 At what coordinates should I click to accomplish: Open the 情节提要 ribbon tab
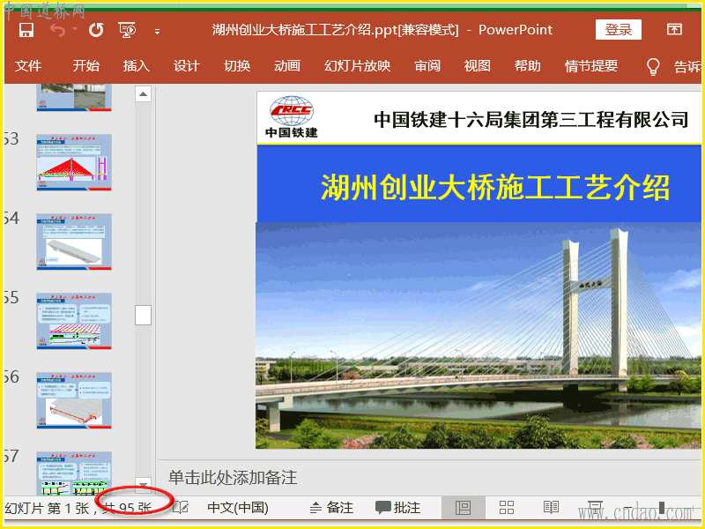pyautogui.click(x=591, y=66)
